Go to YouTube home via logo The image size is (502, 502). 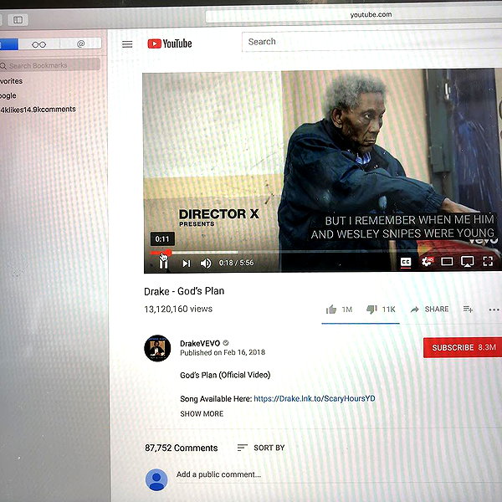point(170,44)
